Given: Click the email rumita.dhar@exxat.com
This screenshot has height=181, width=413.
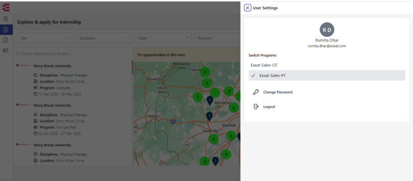Looking at the screenshot, I should click(x=327, y=46).
